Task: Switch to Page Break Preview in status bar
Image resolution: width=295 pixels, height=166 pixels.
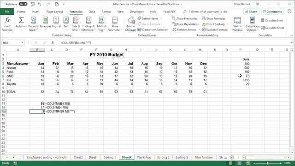Action: [x=248, y=163]
